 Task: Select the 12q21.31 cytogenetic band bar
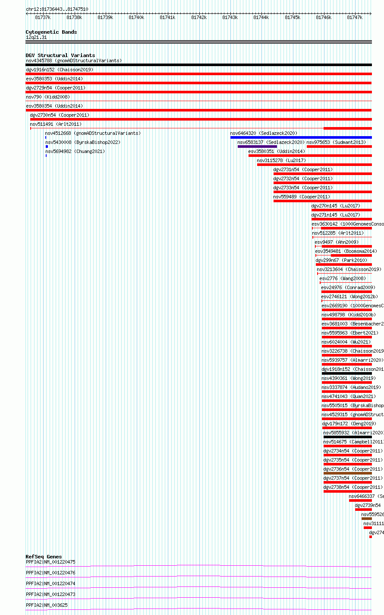[x=198, y=42]
